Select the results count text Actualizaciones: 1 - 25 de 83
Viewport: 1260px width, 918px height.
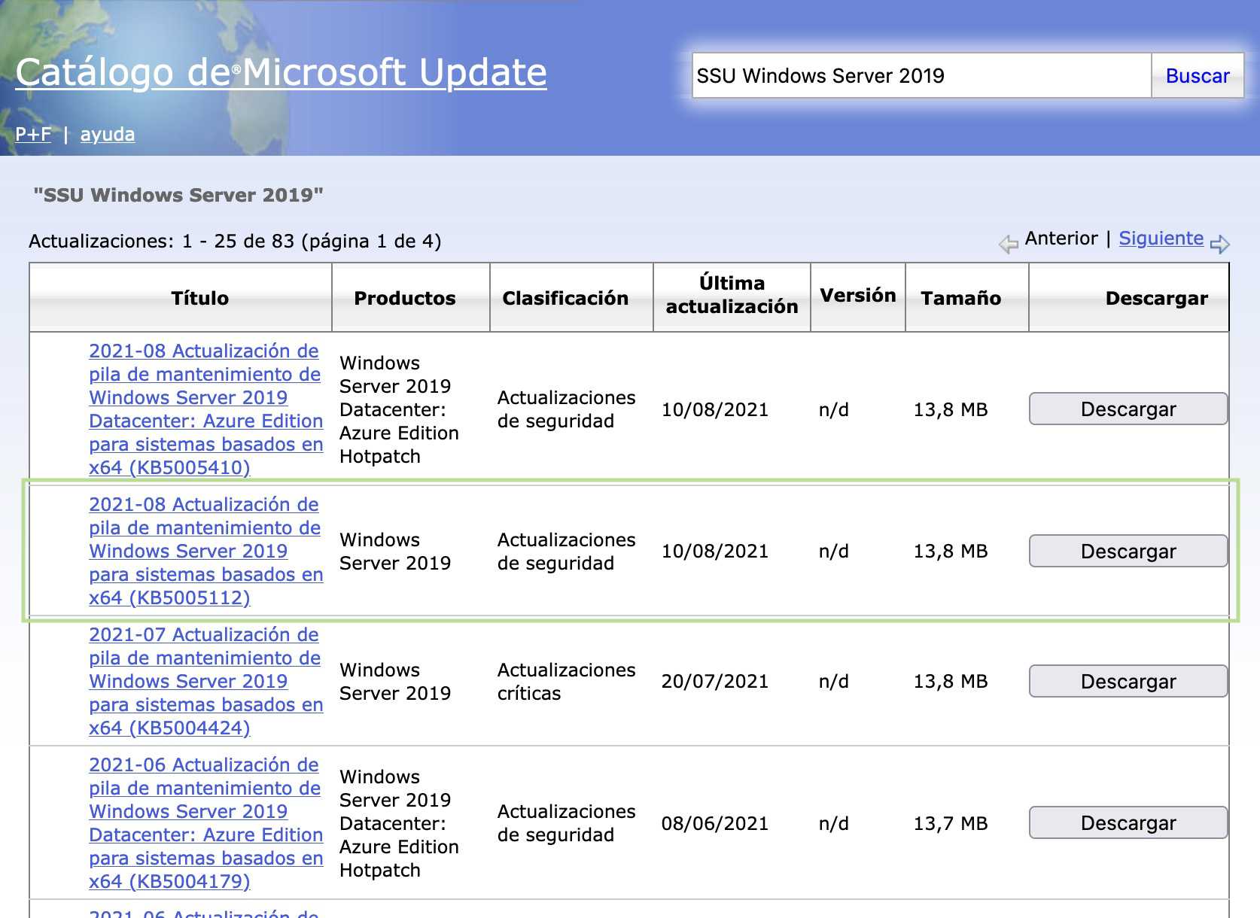coord(235,241)
